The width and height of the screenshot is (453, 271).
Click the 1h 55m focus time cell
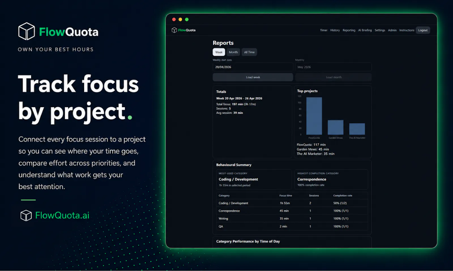[285, 203]
